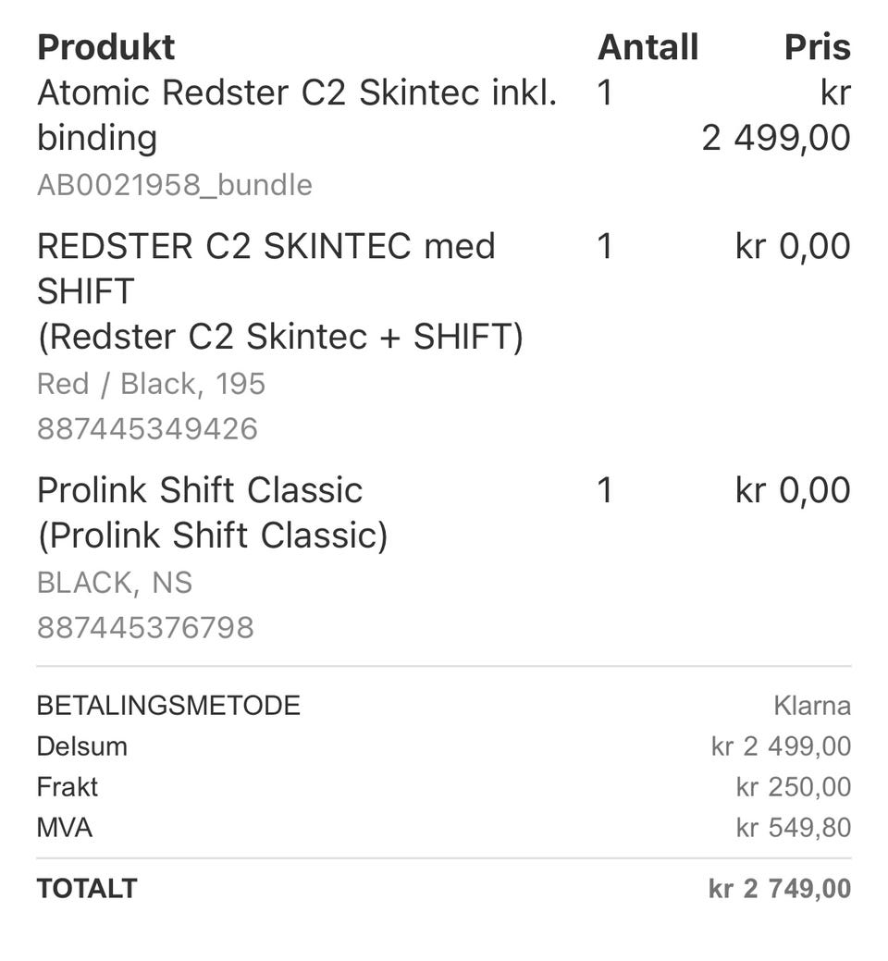888x961 pixels.
Task: Select REDSTER C2 SKINTEC med SHIFT item
Action: point(266,247)
